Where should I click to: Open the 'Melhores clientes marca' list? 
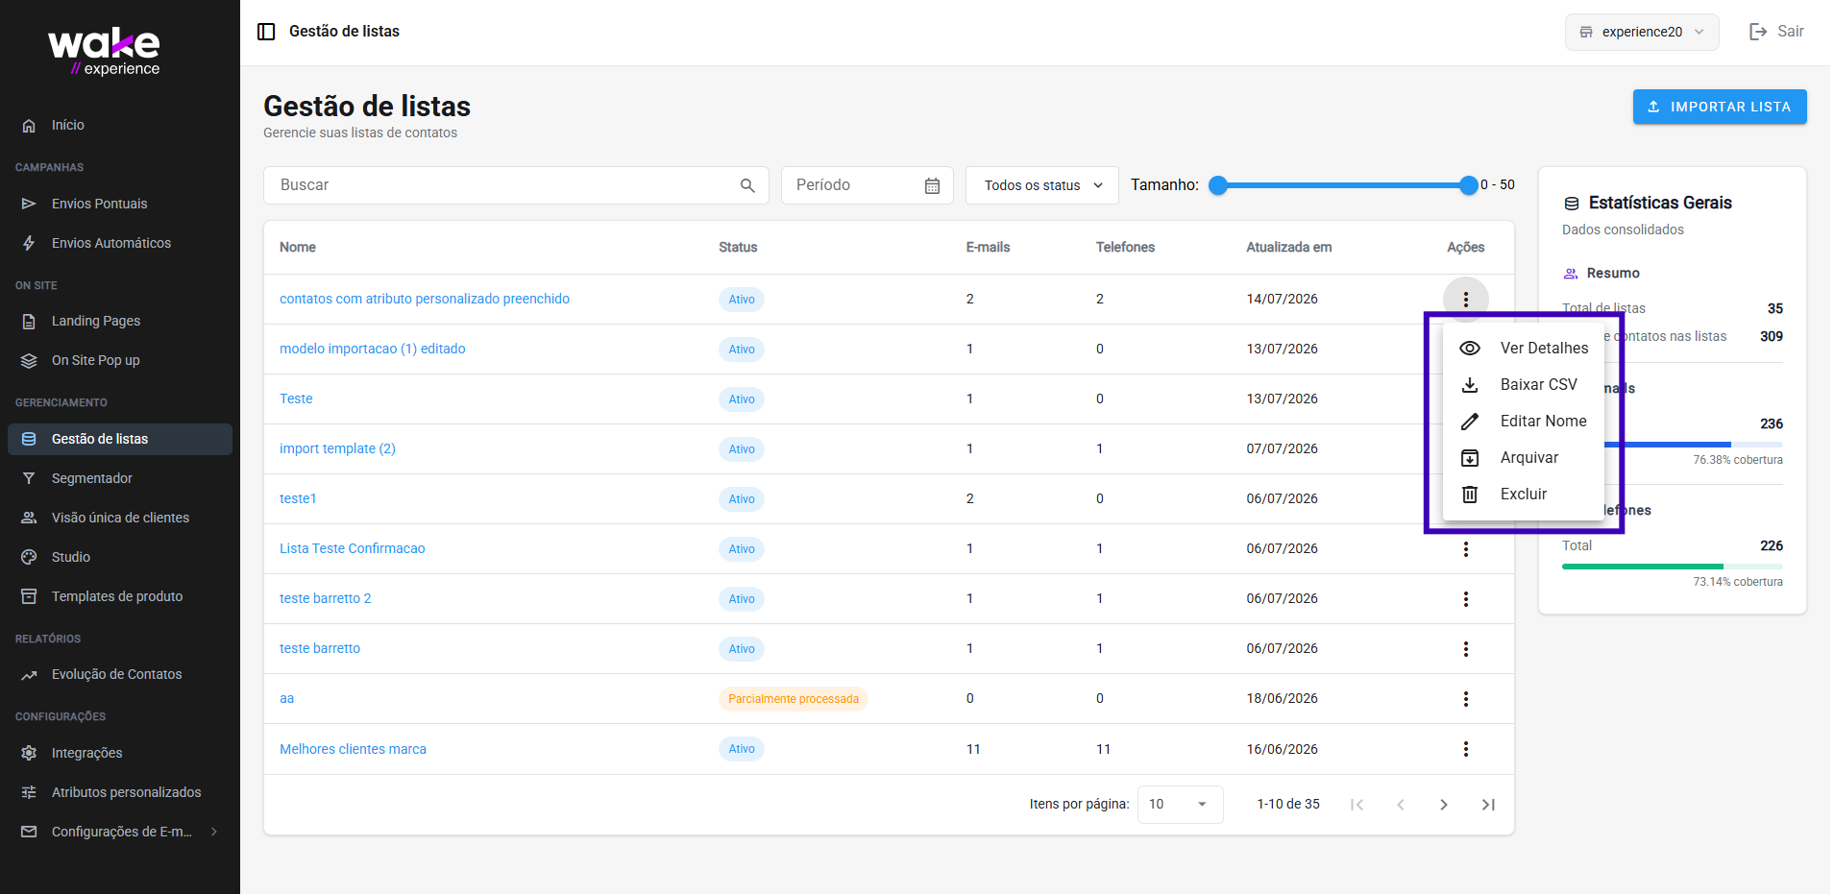pyautogui.click(x=353, y=749)
